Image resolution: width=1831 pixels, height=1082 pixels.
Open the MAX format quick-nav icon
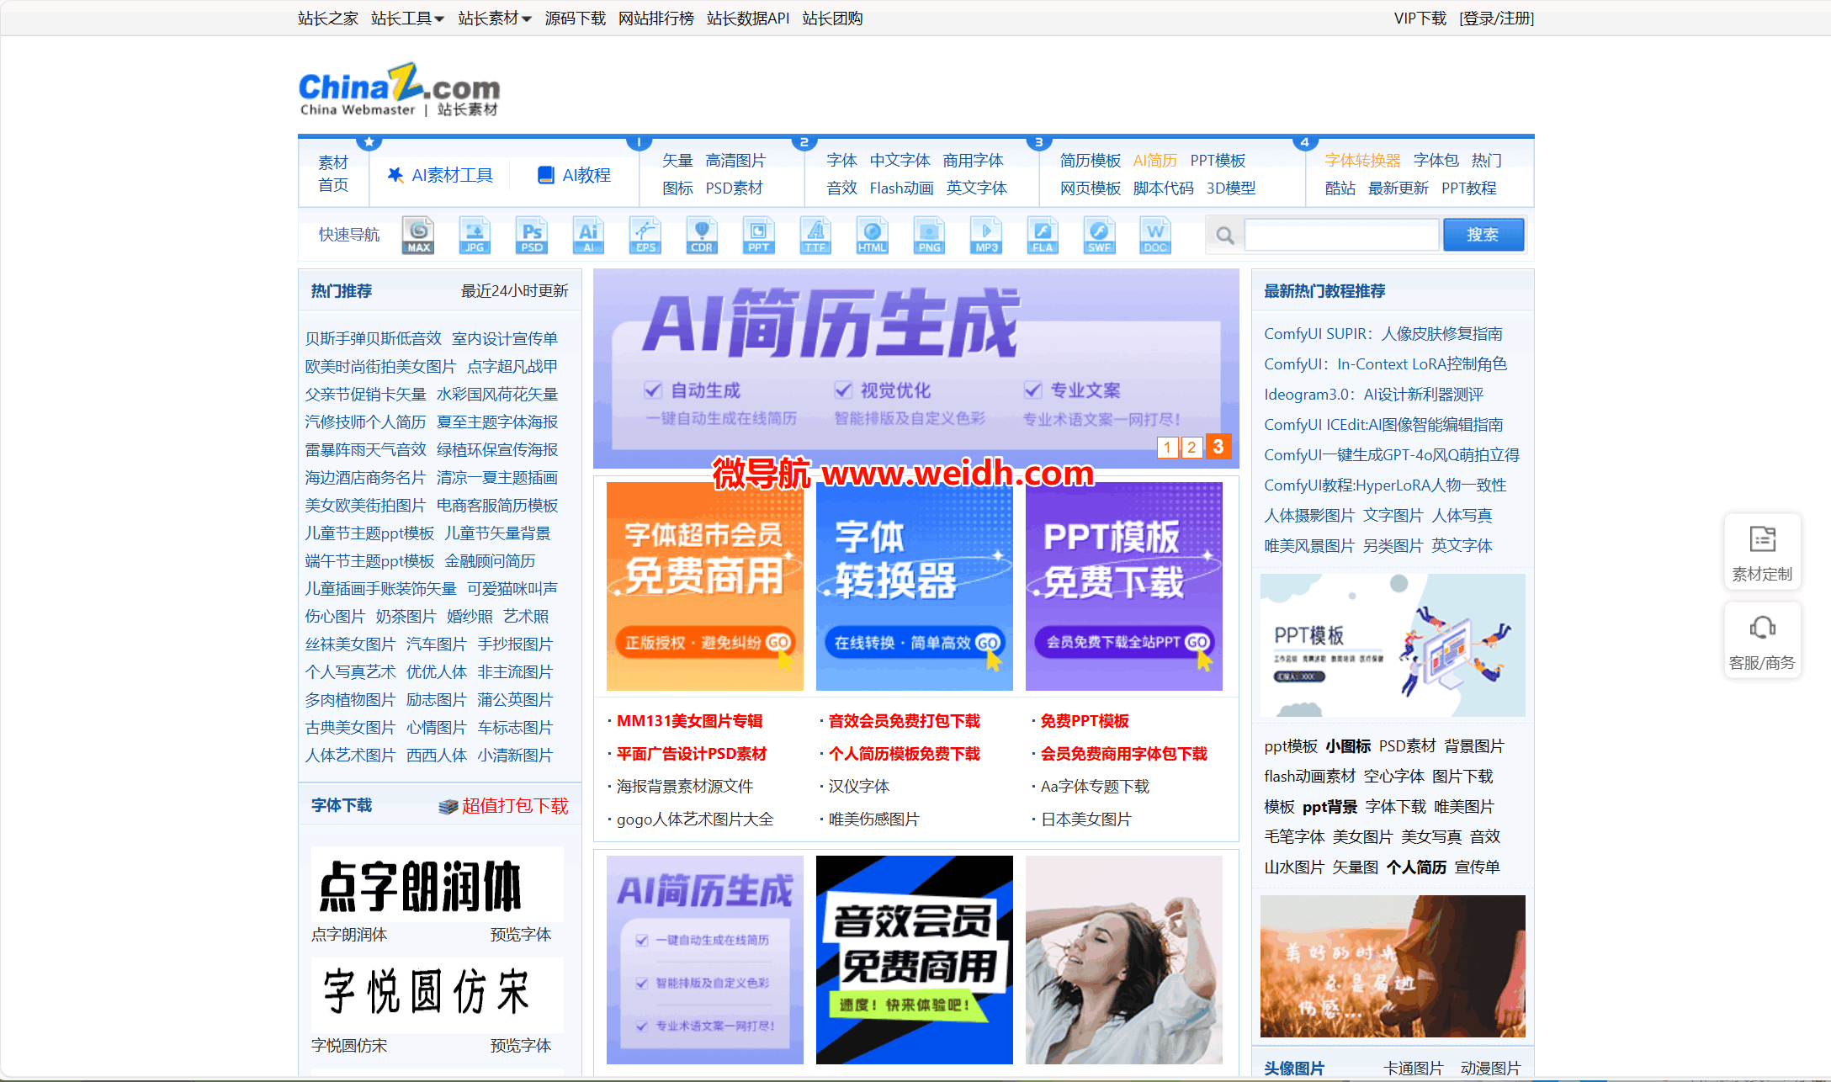tap(418, 235)
